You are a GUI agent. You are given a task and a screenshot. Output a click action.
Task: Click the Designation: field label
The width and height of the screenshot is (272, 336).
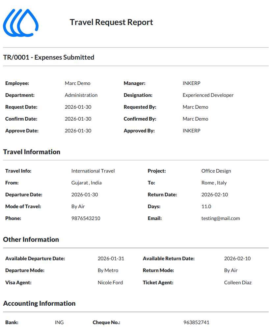[138, 95]
